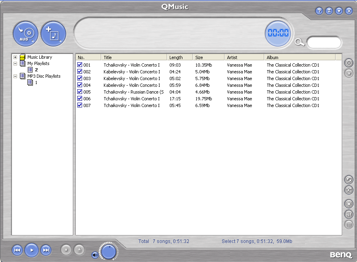The image size is (357, 262).
Task: Collapse the MP3 Disc Playlists tree node
Action: (x=15, y=76)
